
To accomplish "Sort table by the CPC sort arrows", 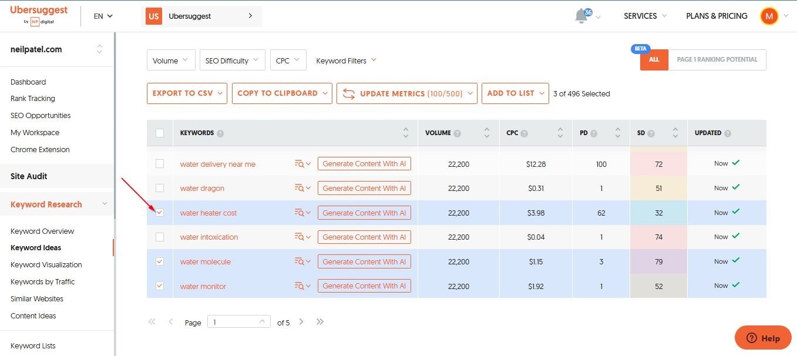I will (560, 133).
